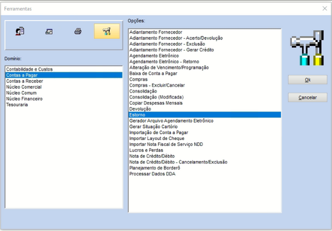Select Núcleo Financeiro domain
This screenshot has height=231, width=332.
[x=64, y=99]
